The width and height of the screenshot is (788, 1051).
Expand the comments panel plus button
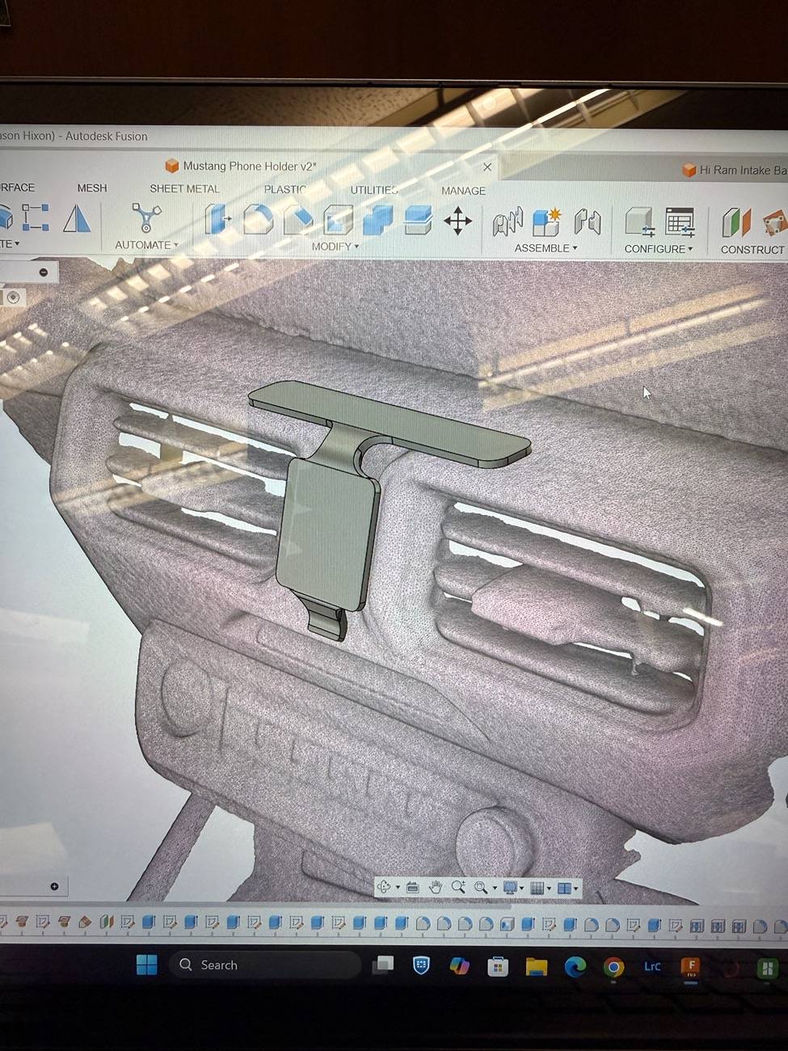coord(54,886)
